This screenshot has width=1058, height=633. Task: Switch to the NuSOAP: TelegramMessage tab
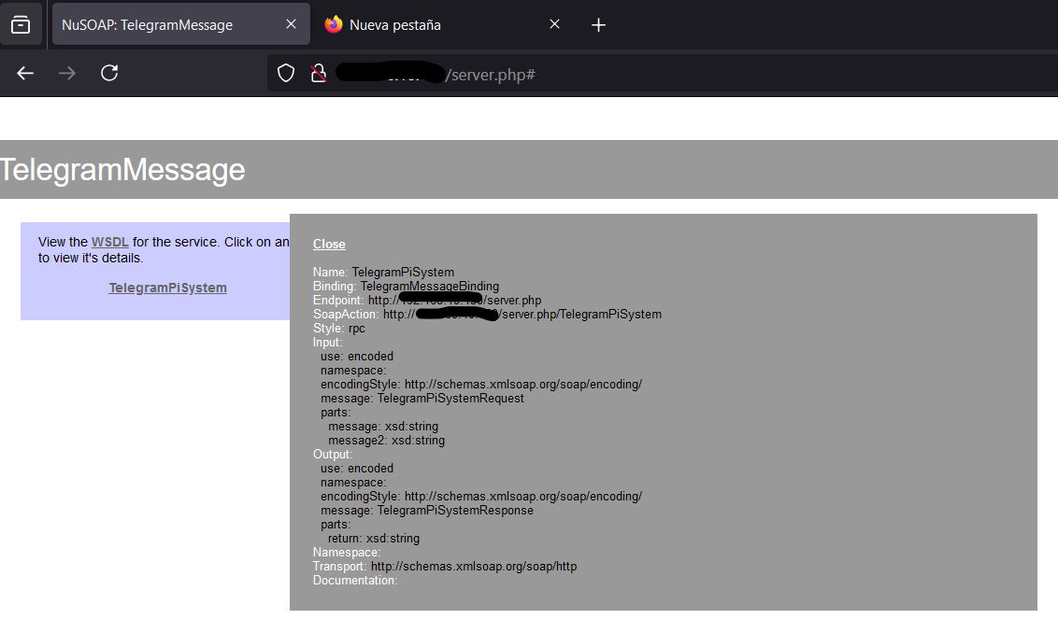(x=168, y=24)
